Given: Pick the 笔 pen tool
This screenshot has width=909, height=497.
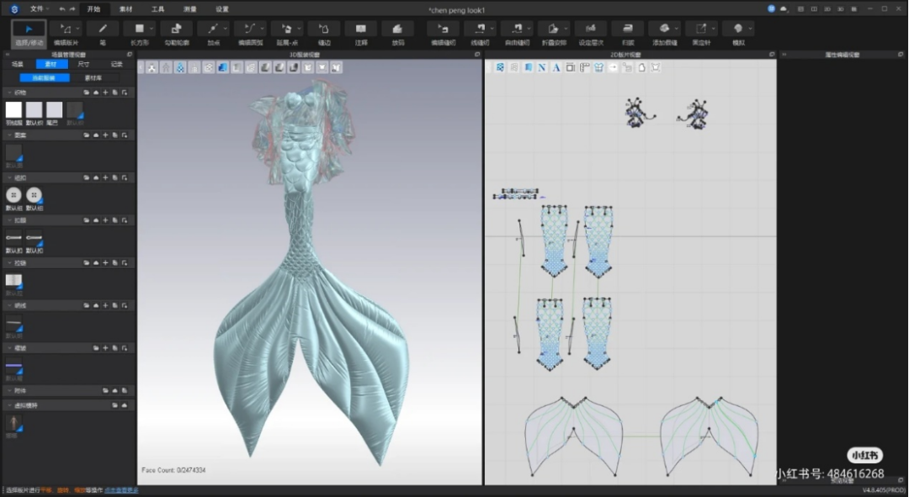Looking at the screenshot, I should pos(103,34).
